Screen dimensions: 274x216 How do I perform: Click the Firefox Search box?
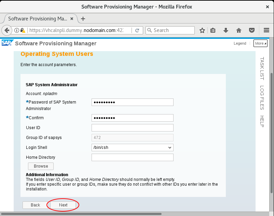[x=170, y=30]
